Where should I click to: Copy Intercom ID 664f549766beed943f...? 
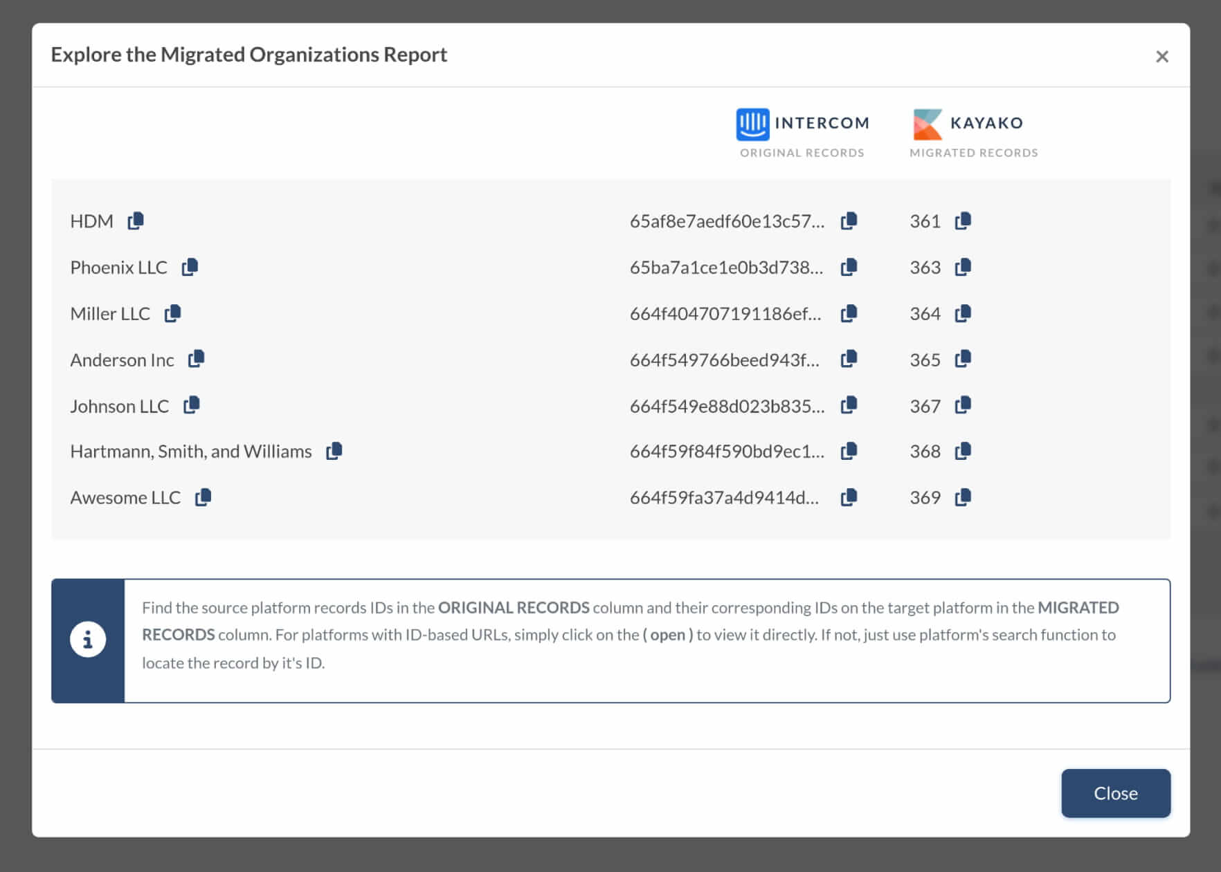tap(849, 359)
